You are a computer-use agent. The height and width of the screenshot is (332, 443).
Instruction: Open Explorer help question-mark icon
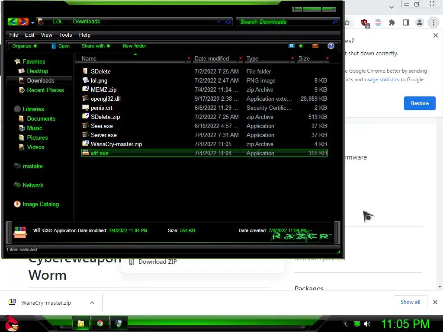331,46
